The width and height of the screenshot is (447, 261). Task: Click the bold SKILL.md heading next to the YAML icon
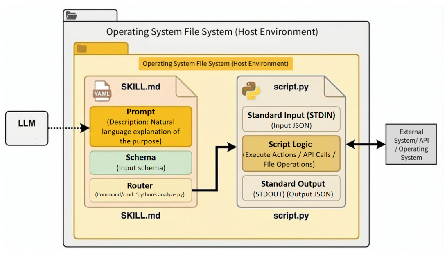140,87
